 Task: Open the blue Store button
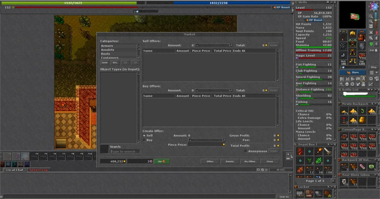(353, 72)
